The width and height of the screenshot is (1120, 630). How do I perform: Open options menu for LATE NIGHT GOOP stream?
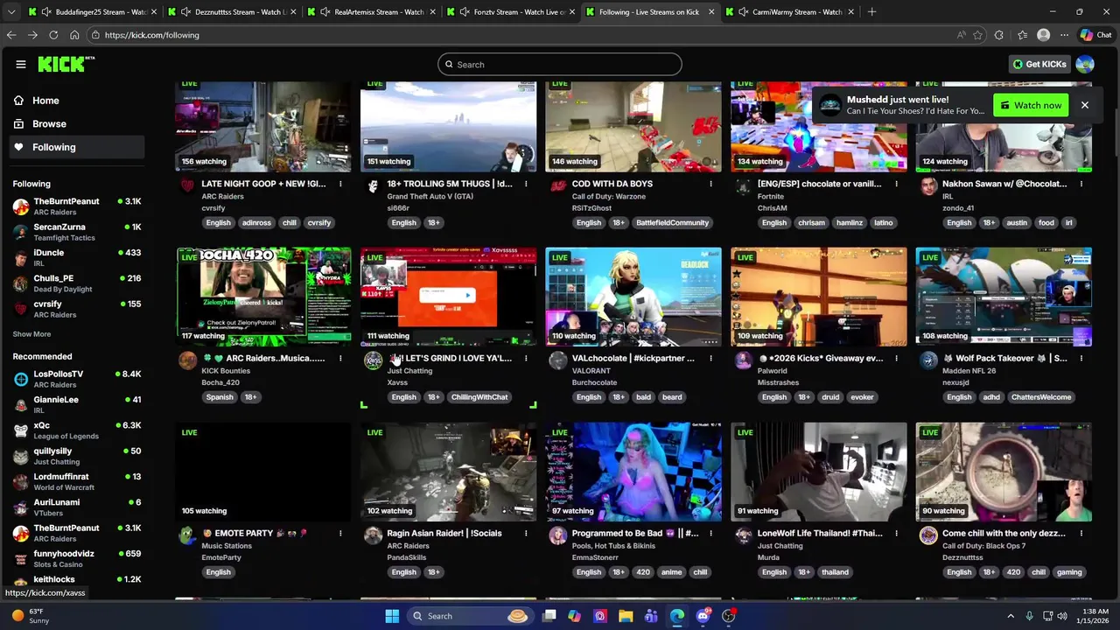coord(340,184)
